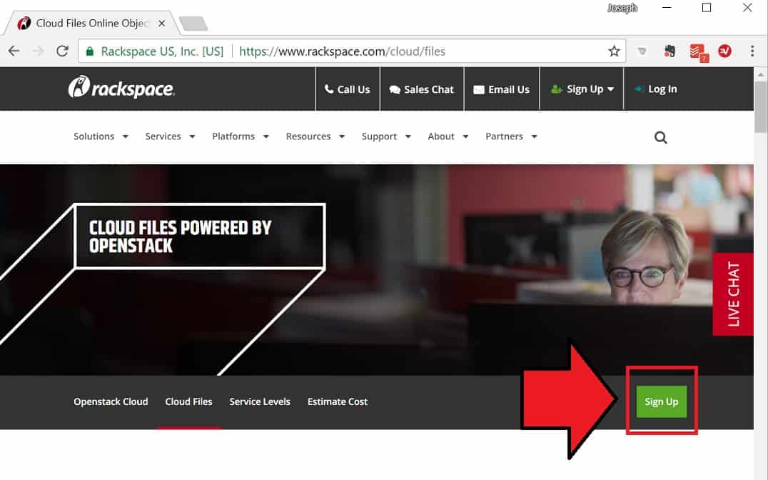Reload the page with the refresh icon
This screenshot has height=480, width=768.
(x=62, y=51)
